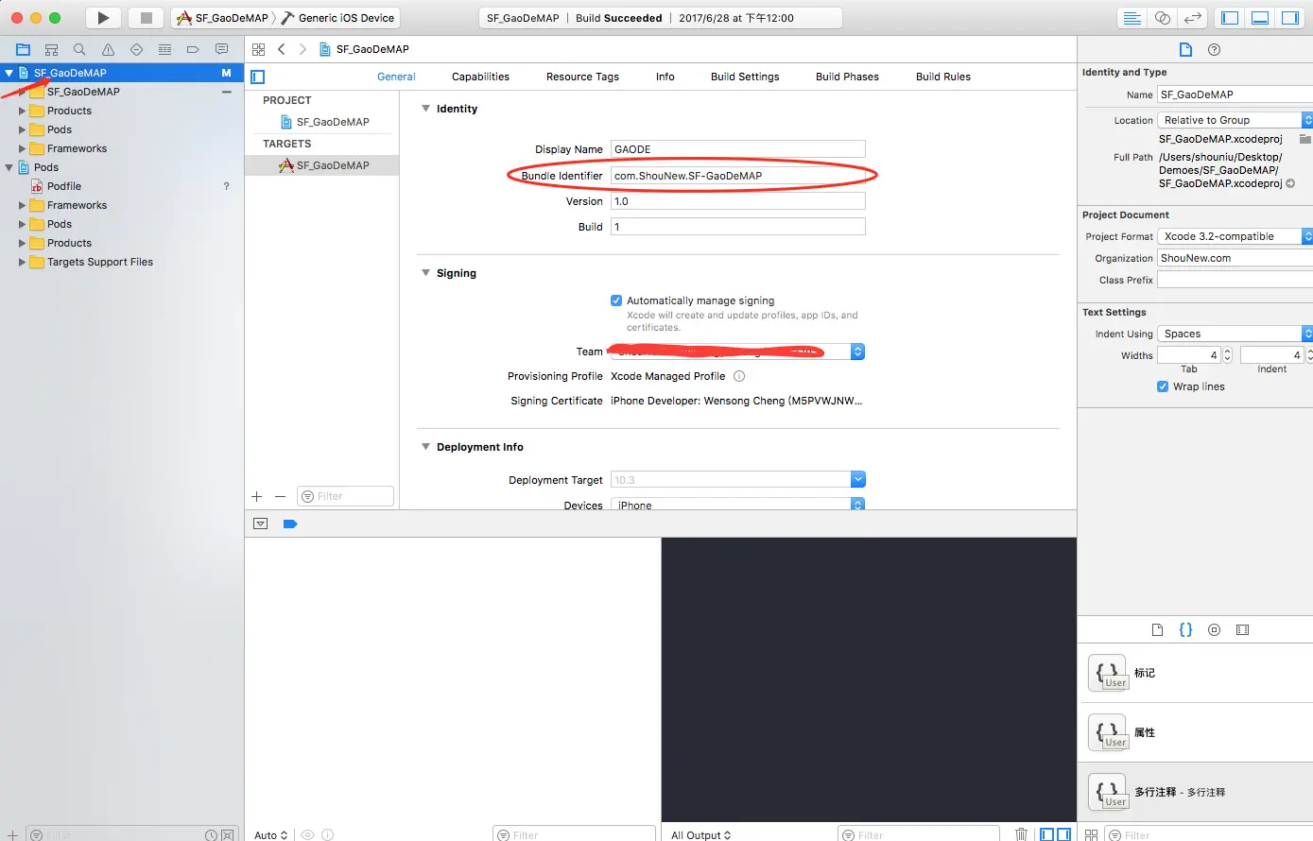The width and height of the screenshot is (1313, 841).
Task: Select the Assistant editor button
Action: 1163,18
